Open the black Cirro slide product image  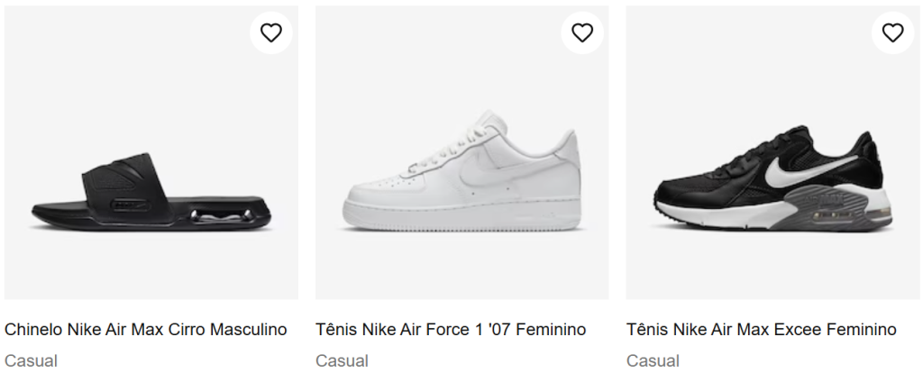151,153
